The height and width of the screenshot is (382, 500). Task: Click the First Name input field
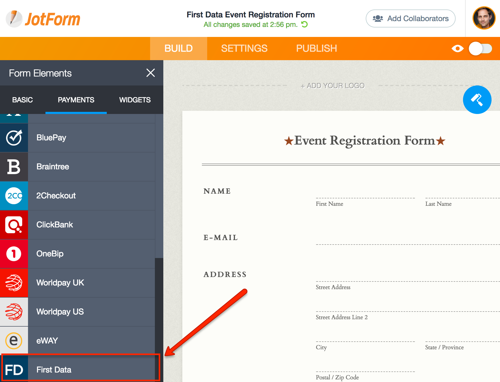365,193
